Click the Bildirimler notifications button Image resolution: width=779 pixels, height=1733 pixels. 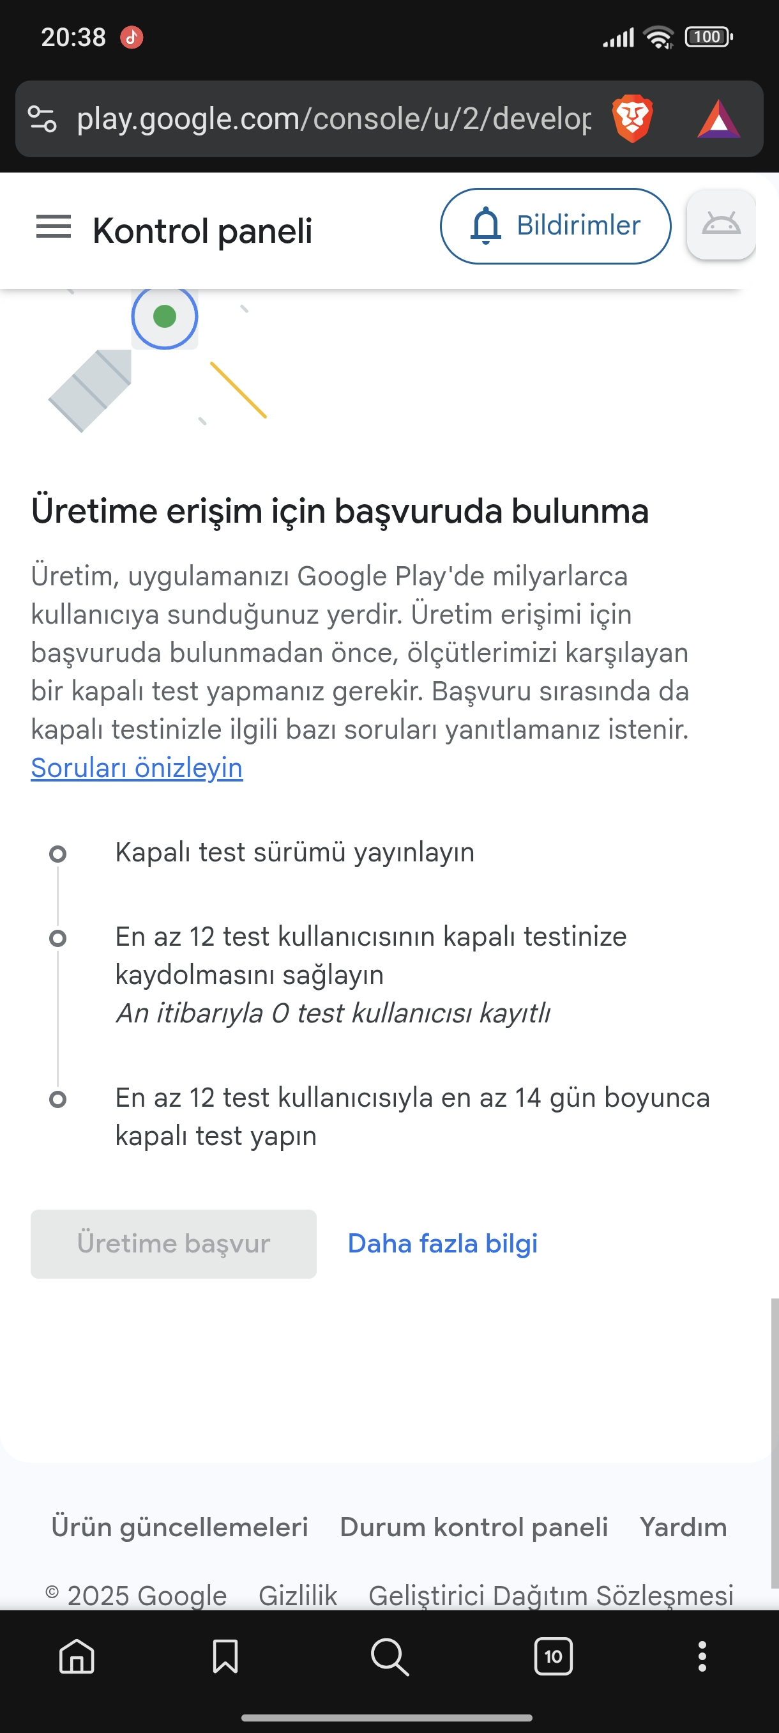tap(555, 226)
